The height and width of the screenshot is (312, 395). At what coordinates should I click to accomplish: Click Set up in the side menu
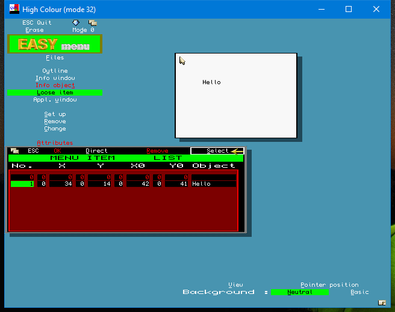coord(55,114)
